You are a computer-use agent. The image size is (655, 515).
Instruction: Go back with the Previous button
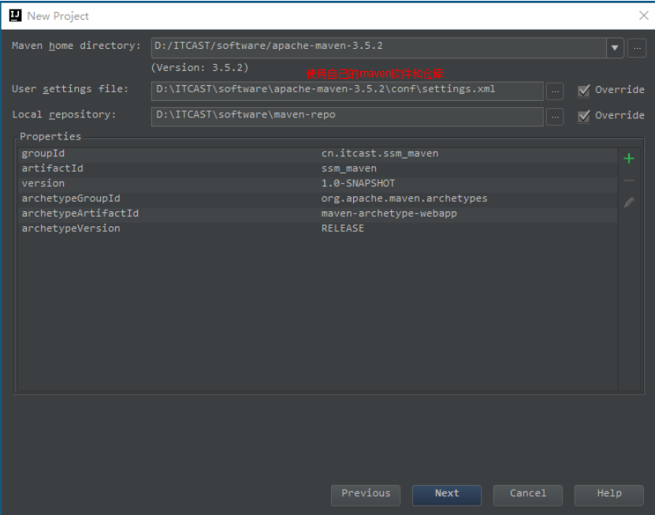coord(366,495)
